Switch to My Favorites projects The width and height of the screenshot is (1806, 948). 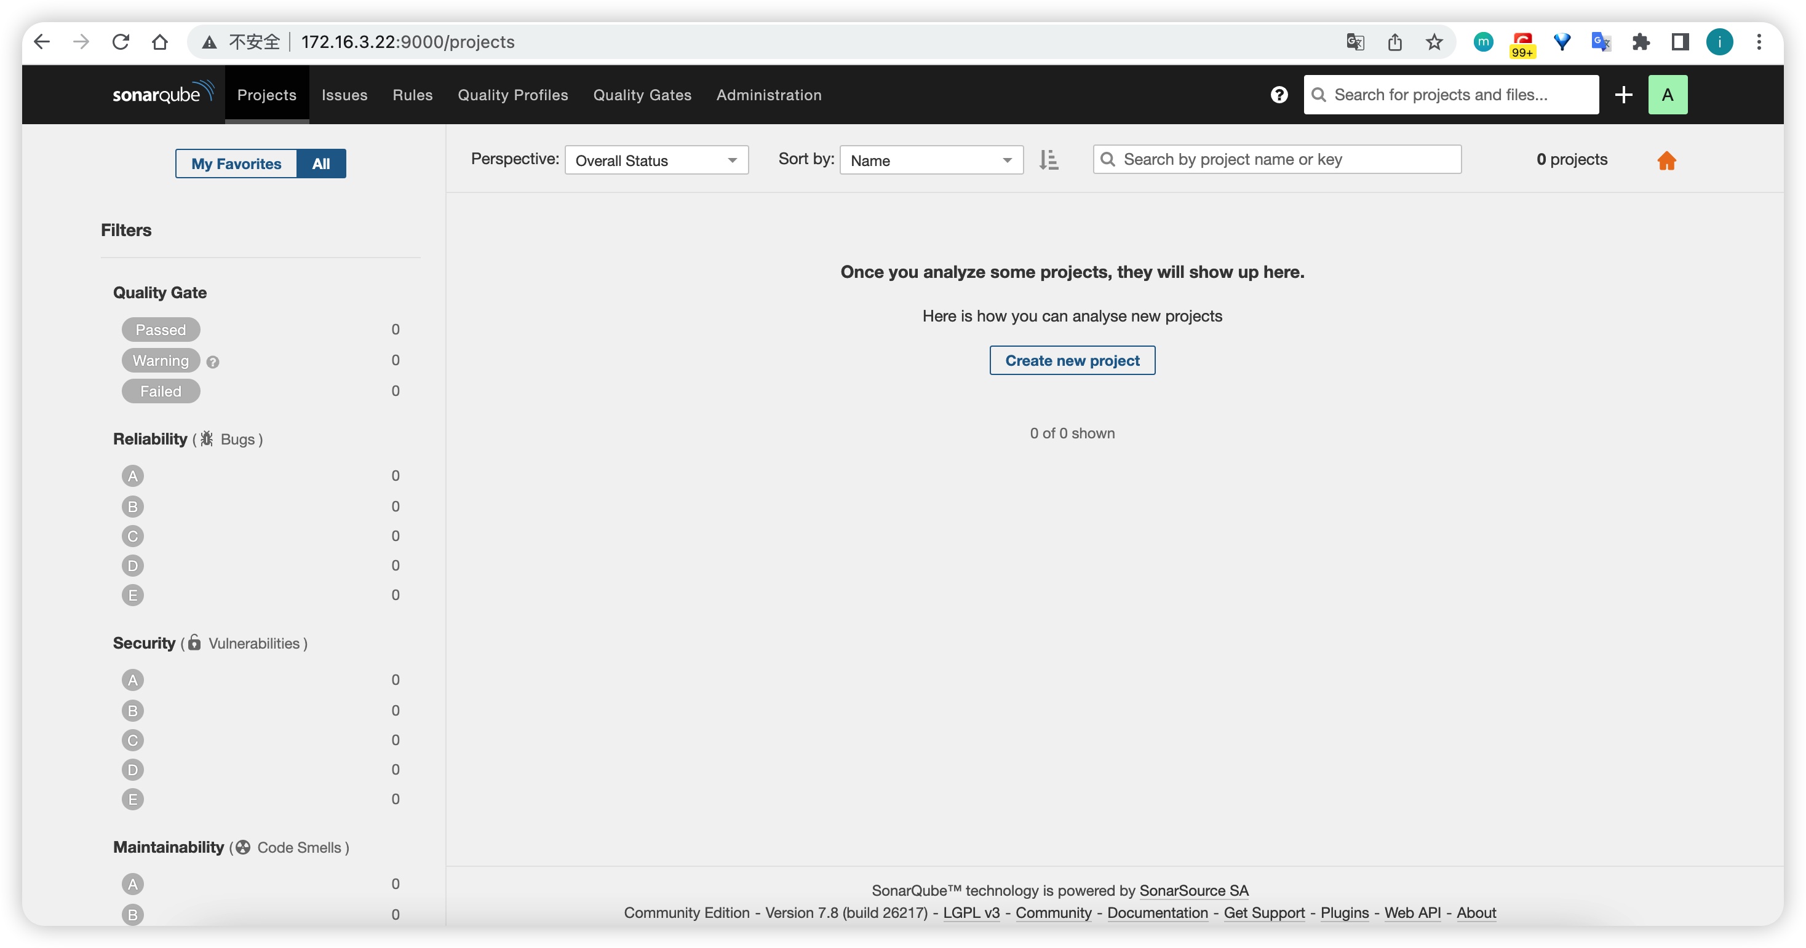click(236, 164)
